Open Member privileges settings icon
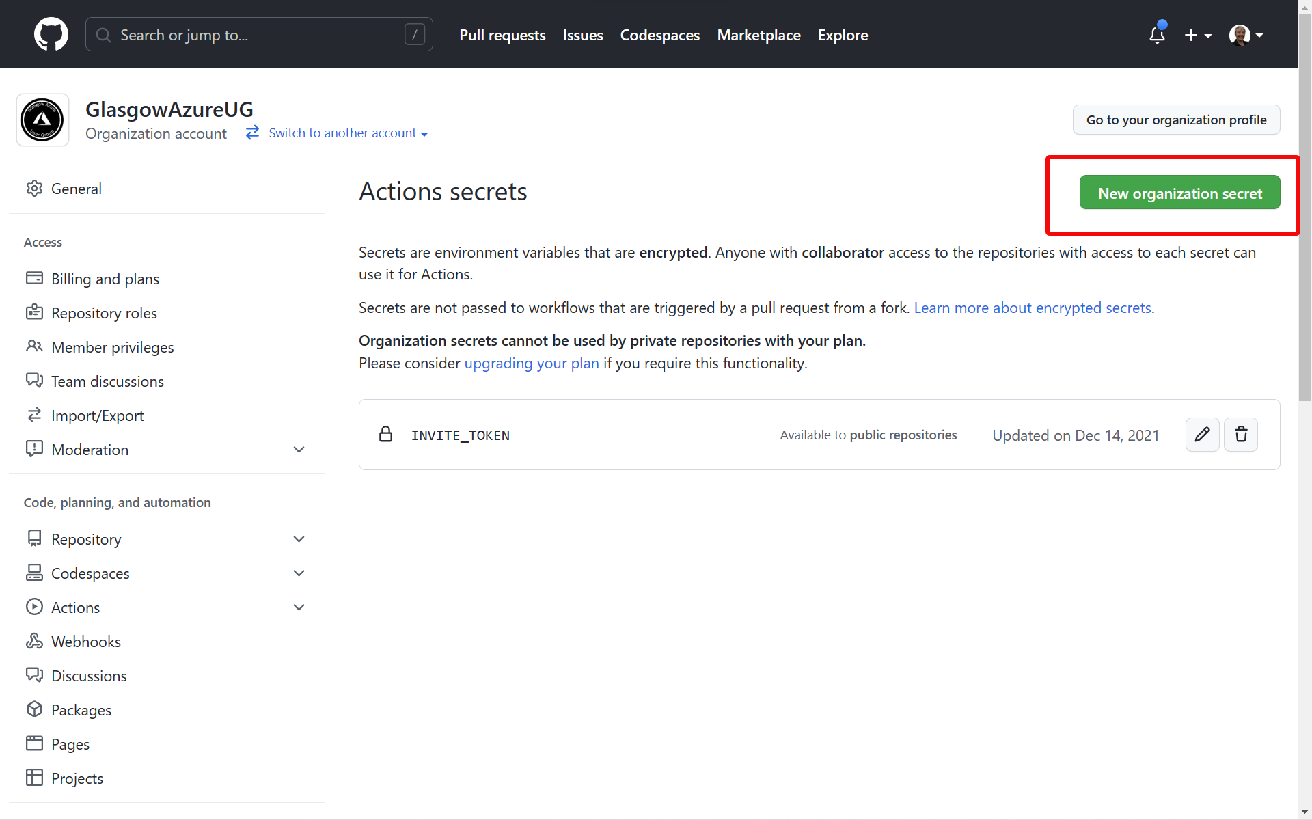 (34, 346)
